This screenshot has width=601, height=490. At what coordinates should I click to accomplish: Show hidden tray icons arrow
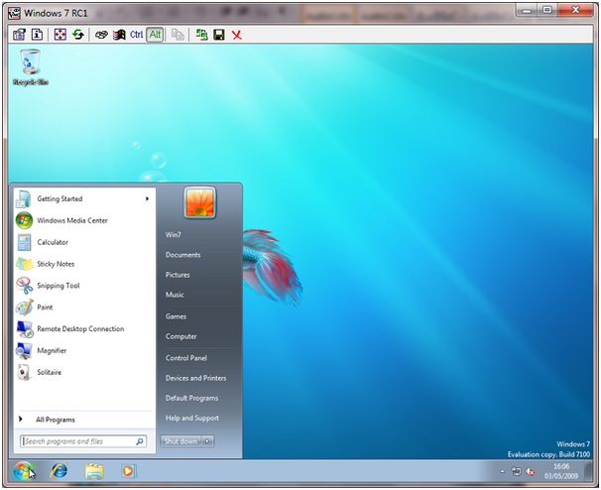pos(502,471)
